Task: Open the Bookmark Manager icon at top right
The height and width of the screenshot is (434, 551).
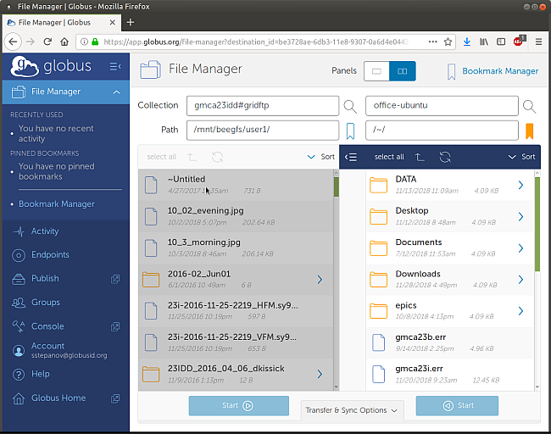Action: click(x=451, y=72)
